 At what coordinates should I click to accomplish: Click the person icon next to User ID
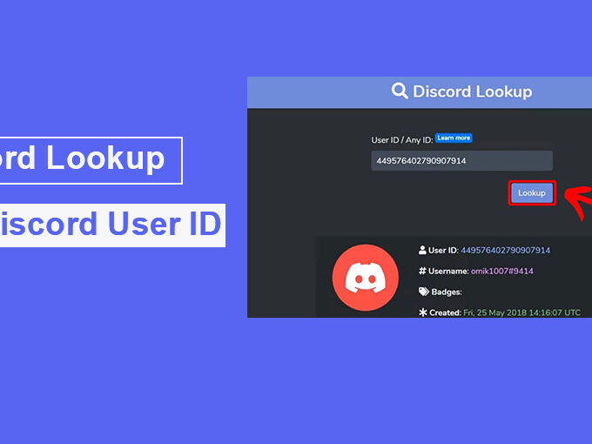(422, 250)
